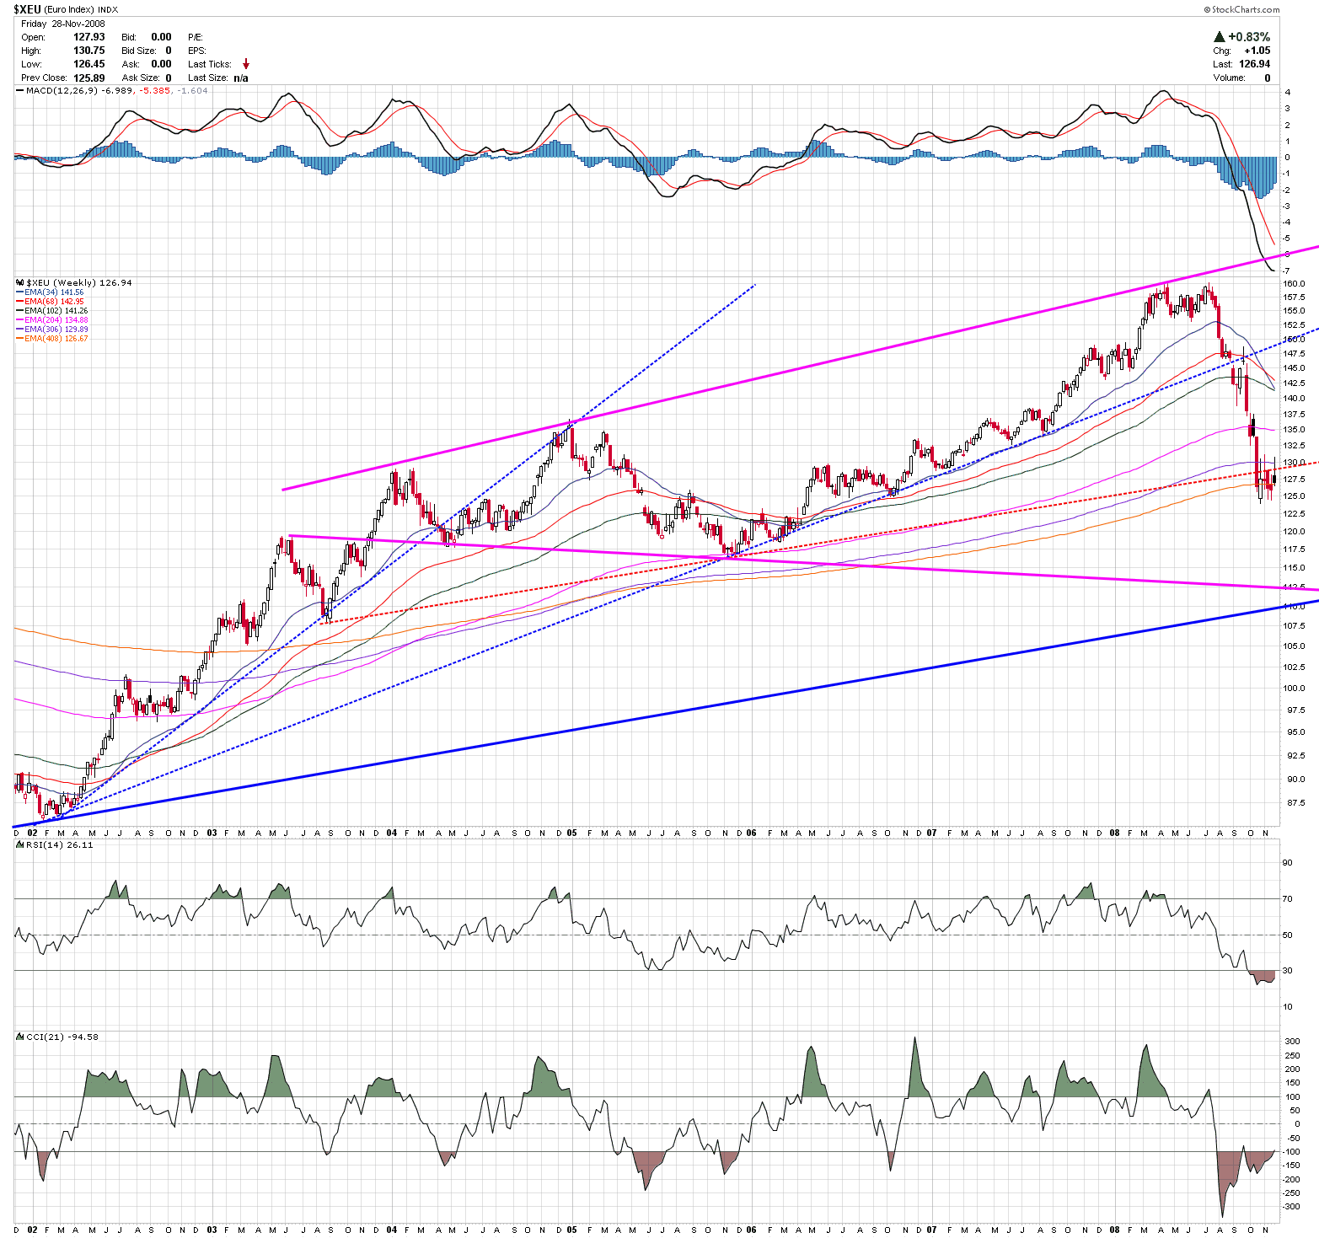Click the Last value 126.94 in the quote header
Screen dimensions: 1319x1238
point(1254,64)
